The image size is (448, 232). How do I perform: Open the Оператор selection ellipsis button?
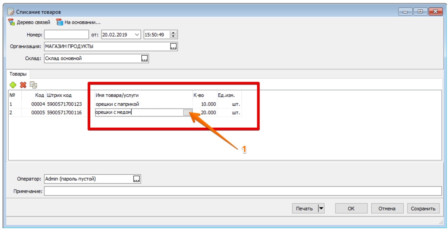(137, 179)
